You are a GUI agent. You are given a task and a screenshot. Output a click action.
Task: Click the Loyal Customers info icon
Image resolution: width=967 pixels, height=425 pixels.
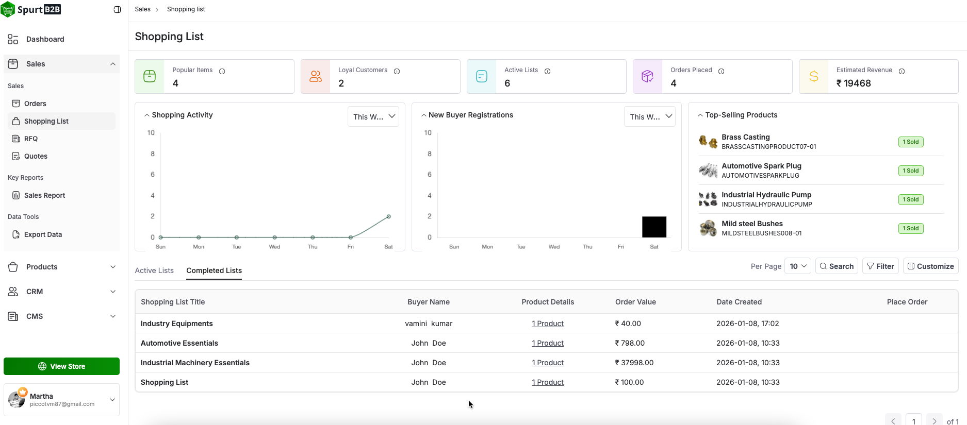click(397, 71)
